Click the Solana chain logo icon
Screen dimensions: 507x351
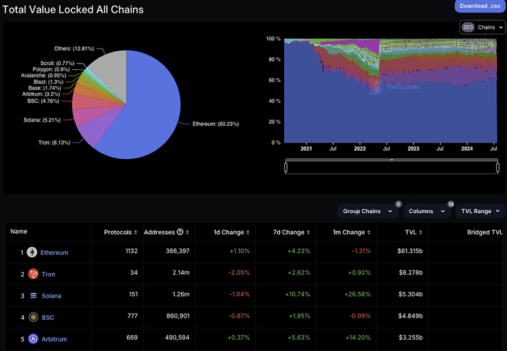coord(33,295)
